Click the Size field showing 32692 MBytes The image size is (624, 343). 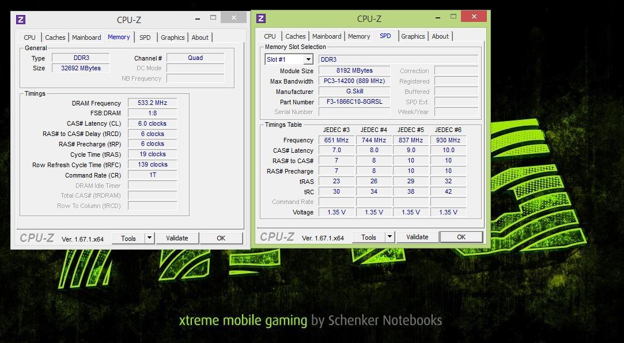click(x=81, y=68)
